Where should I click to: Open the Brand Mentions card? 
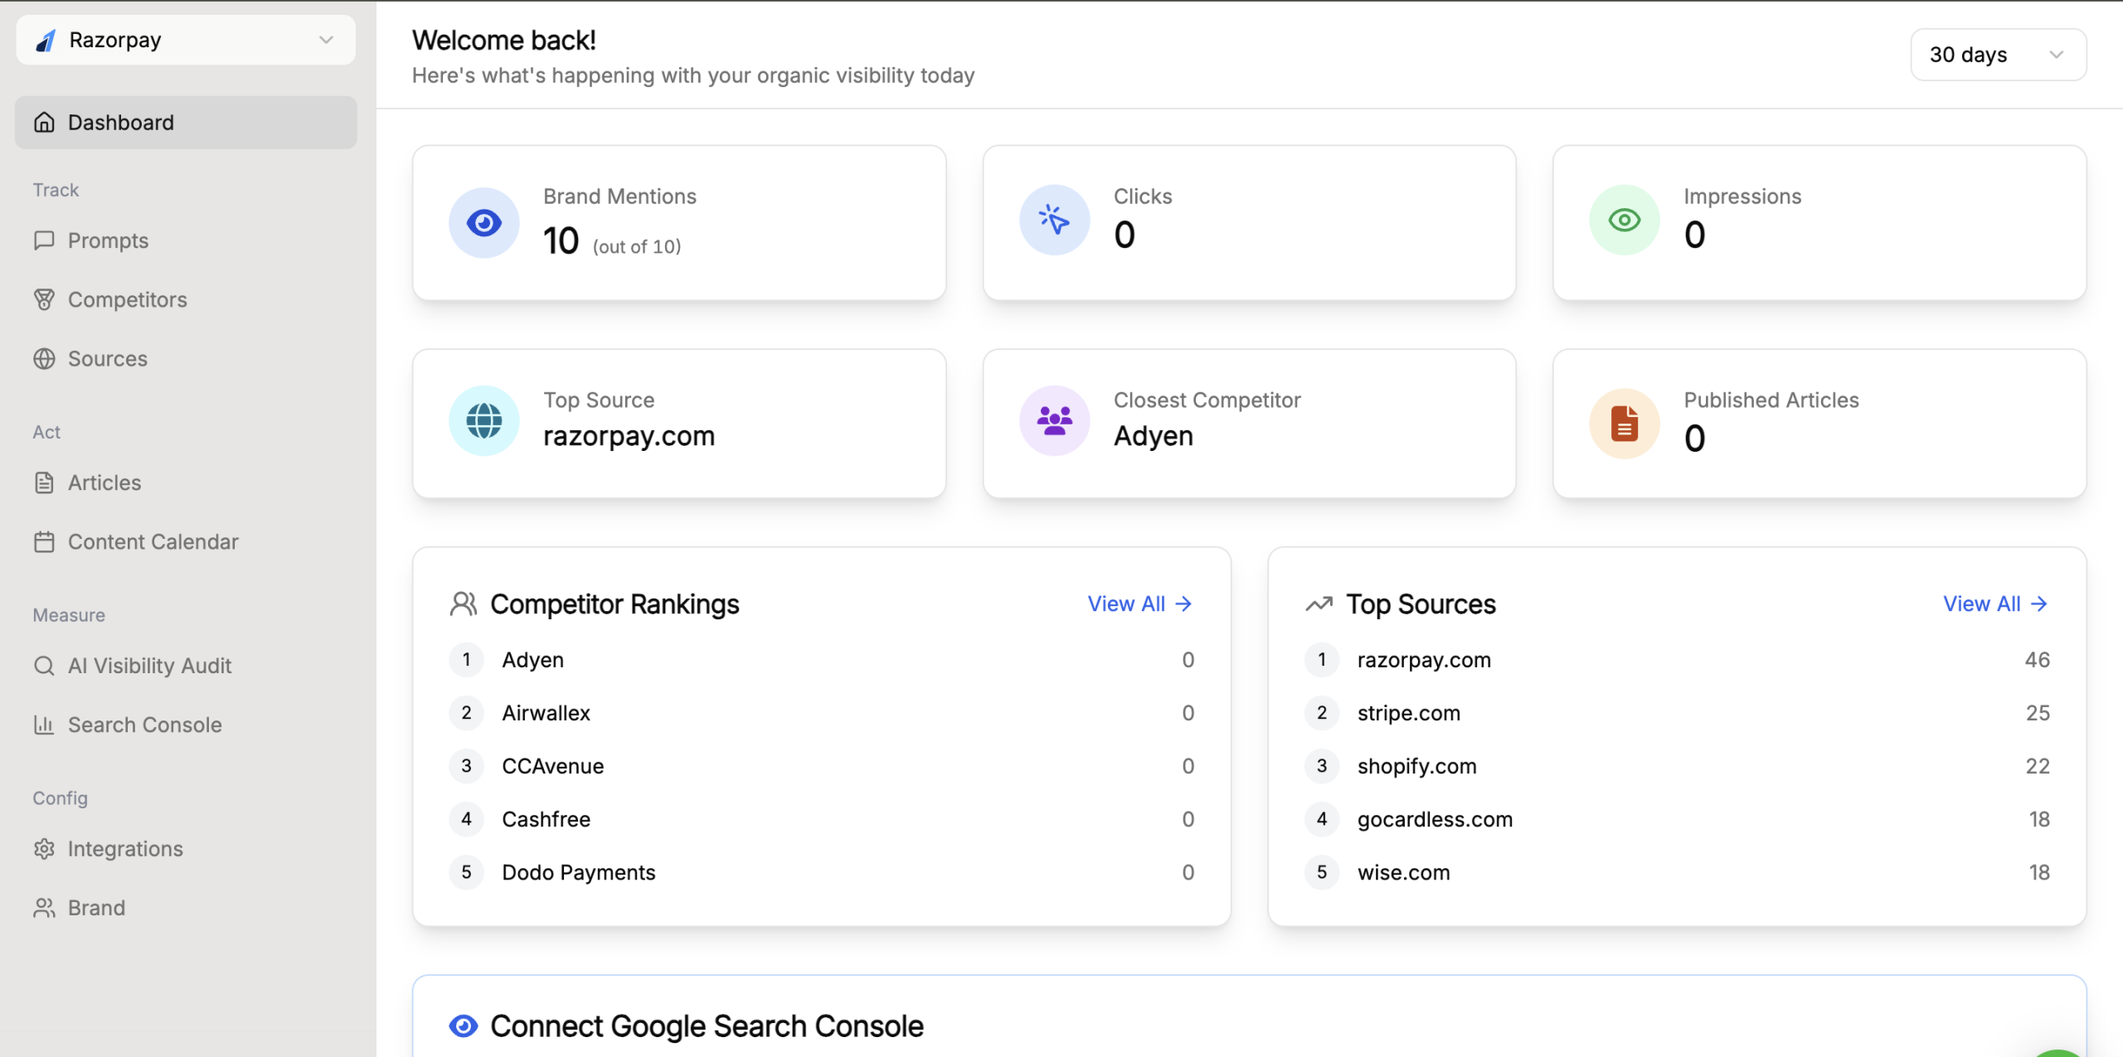(679, 223)
